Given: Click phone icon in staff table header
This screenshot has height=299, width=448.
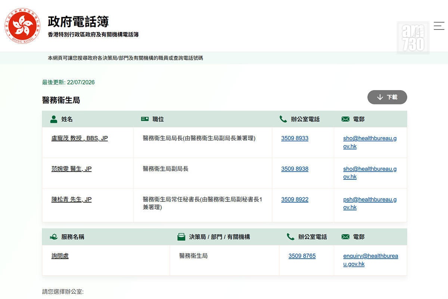Looking at the screenshot, I should [x=283, y=119].
